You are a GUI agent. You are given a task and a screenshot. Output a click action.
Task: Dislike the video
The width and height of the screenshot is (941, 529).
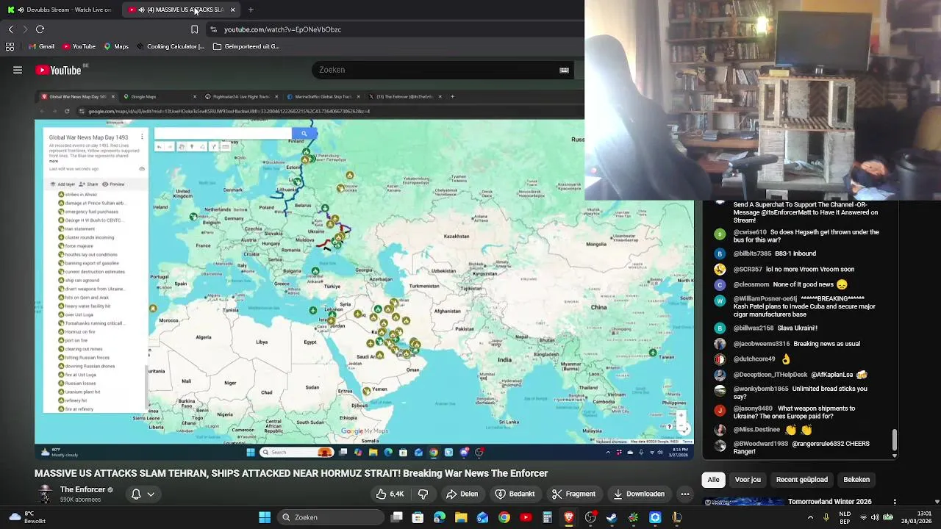tap(423, 494)
